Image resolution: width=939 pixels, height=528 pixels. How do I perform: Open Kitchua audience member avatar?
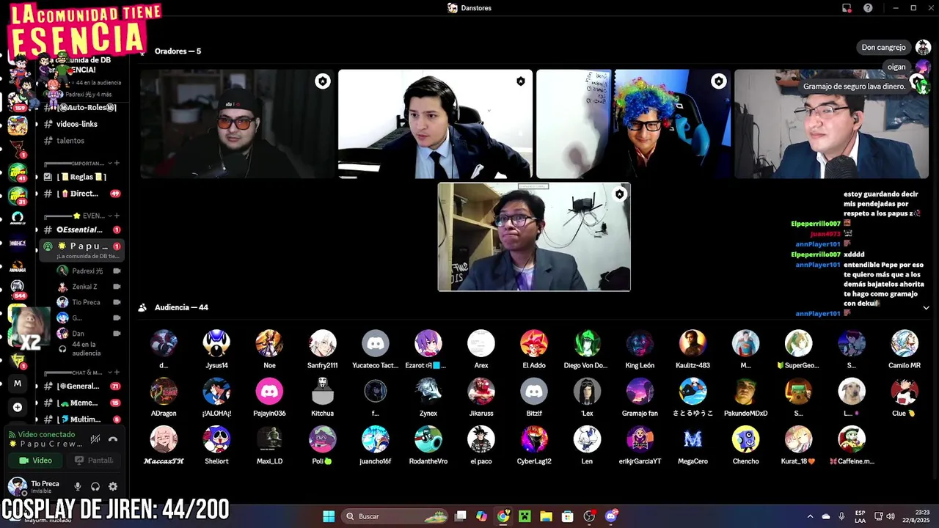point(322,392)
